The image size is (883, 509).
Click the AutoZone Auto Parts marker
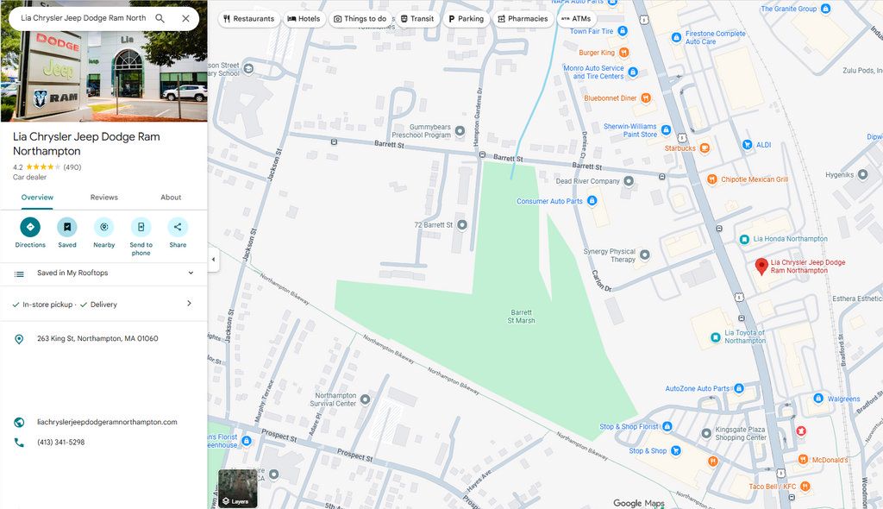click(739, 388)
